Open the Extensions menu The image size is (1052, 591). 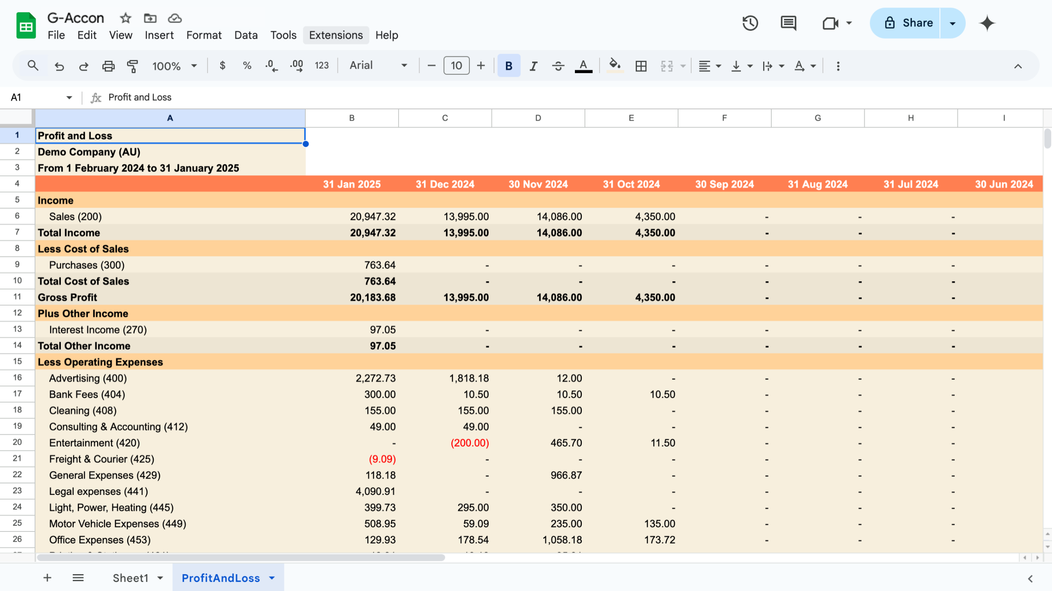[336, 35]
